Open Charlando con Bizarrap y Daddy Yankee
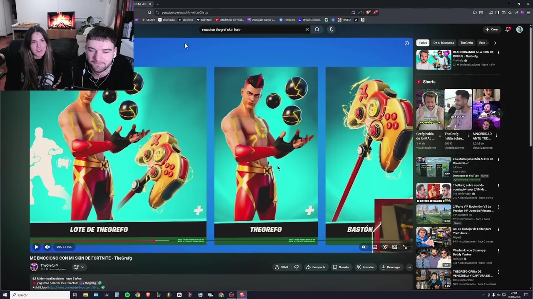The image size is (533, 299). [x=433, y=258]
